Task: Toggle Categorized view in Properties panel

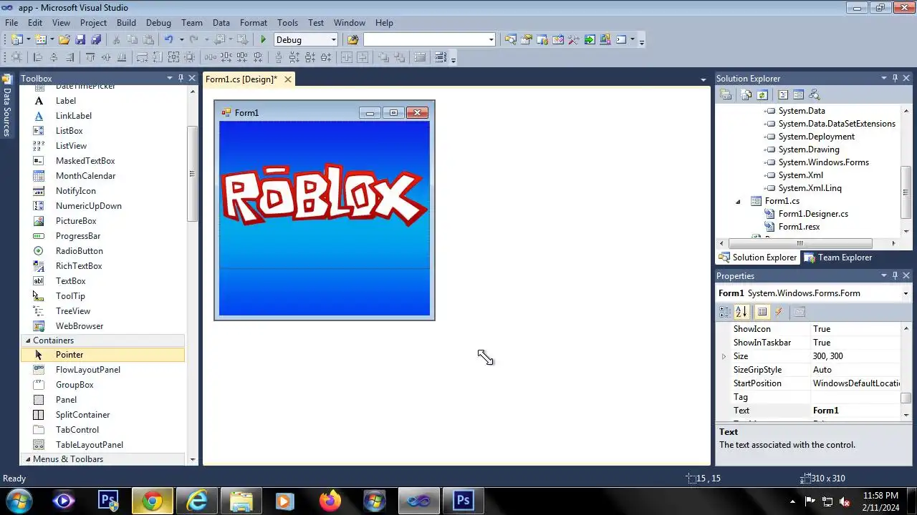Action: (725, 312)
